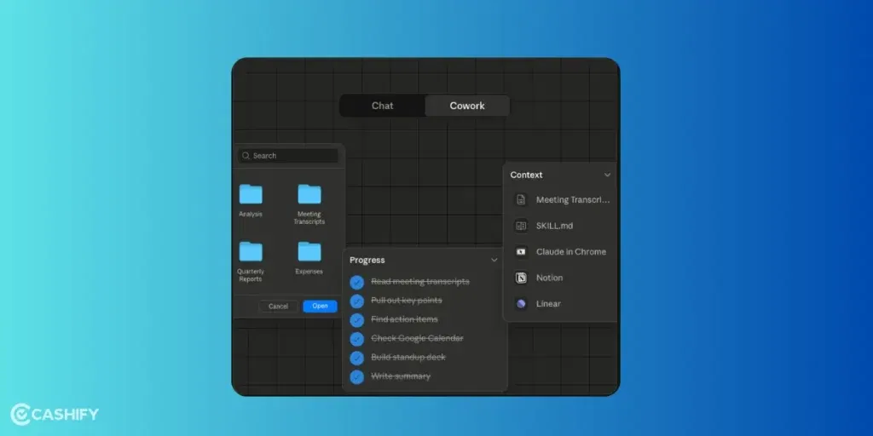Click the 'Check Google Calendar' text
The image size is (873, 436).
pyautogui.click(x=417, y=339)
